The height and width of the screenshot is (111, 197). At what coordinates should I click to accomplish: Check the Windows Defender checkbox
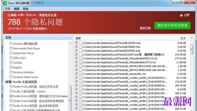[x=11, y=72]
